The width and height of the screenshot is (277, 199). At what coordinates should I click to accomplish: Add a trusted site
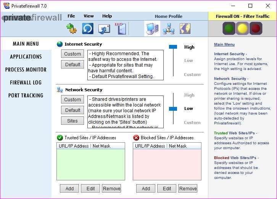pyautogui.click(x=69, y=189)
